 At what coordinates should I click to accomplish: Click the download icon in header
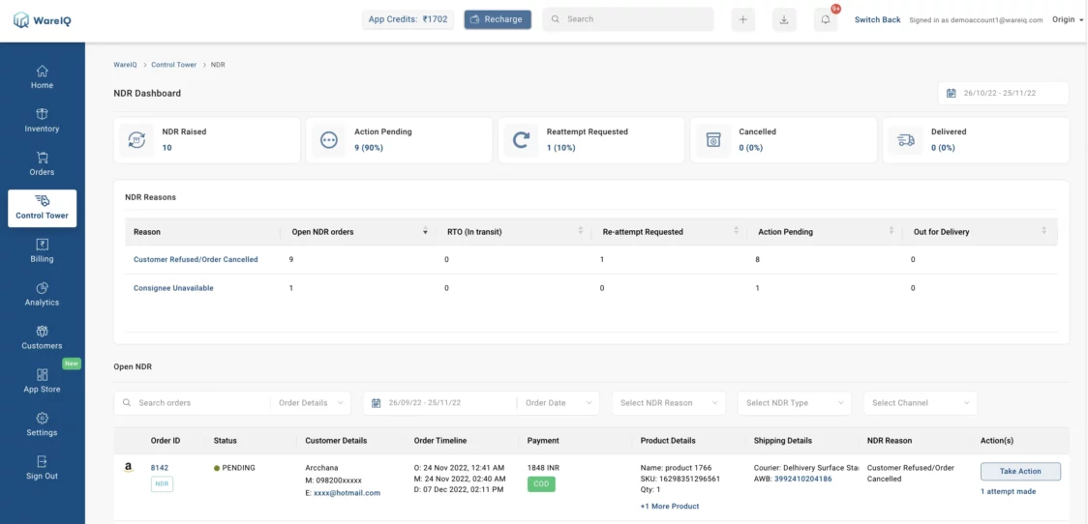784,20
